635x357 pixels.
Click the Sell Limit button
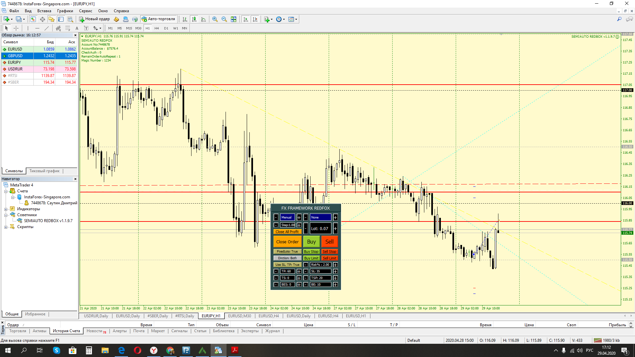point(329,258)
